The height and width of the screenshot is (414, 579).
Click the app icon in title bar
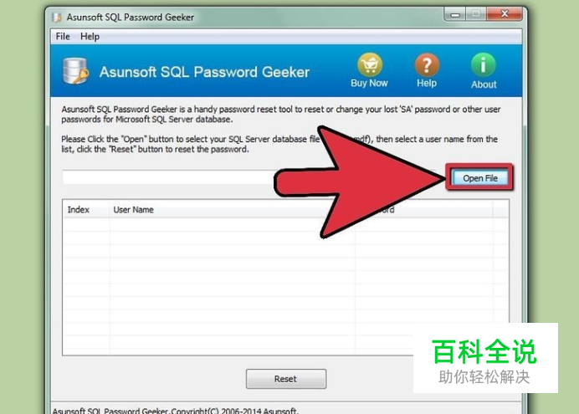pyautogui.click(x=57, y=18)
